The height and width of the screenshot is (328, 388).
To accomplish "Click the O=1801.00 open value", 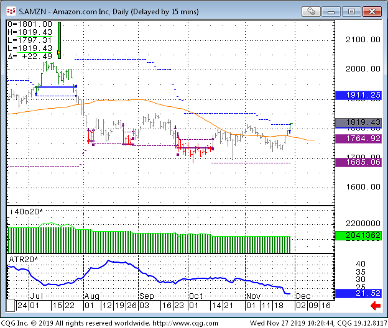I will [x=30, y=24].
